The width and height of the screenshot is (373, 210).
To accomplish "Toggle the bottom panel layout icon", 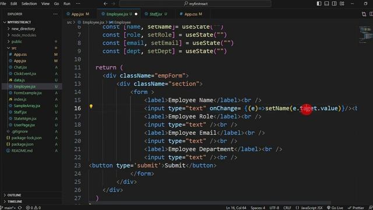I will click(326, 3).
